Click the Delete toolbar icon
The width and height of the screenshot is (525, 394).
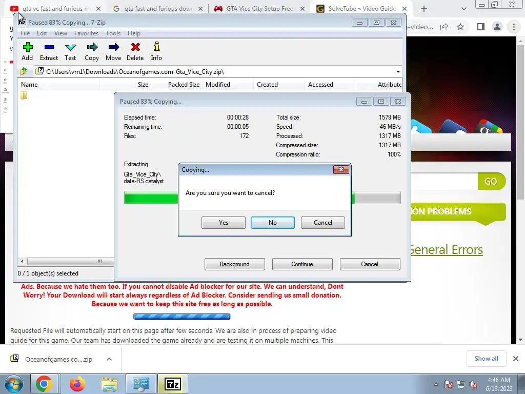135,51
